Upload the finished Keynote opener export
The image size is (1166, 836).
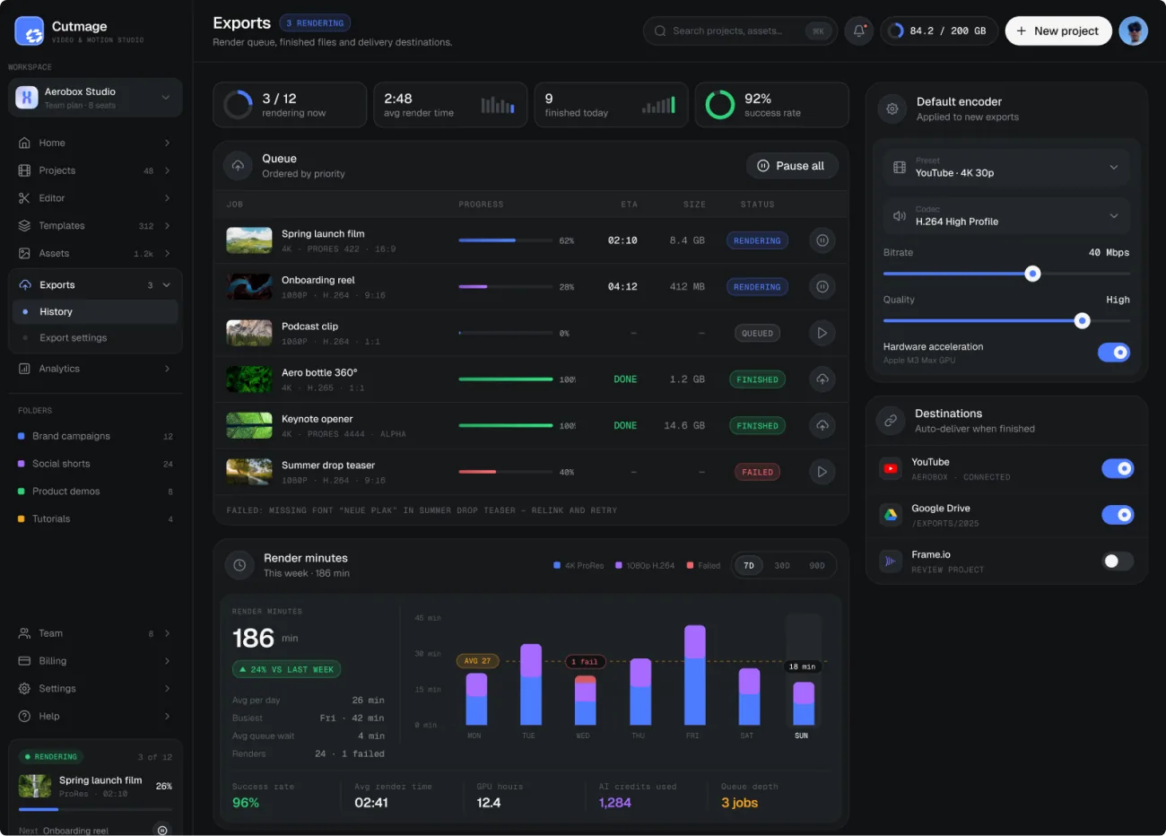pyautogui.click(x=822, y=425)
